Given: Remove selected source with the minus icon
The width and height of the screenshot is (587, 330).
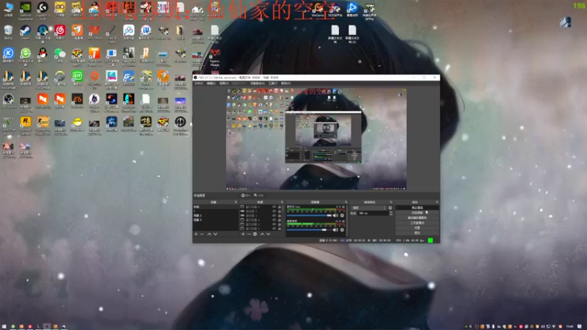Looking at the screenshot, I should pos(249,234).
